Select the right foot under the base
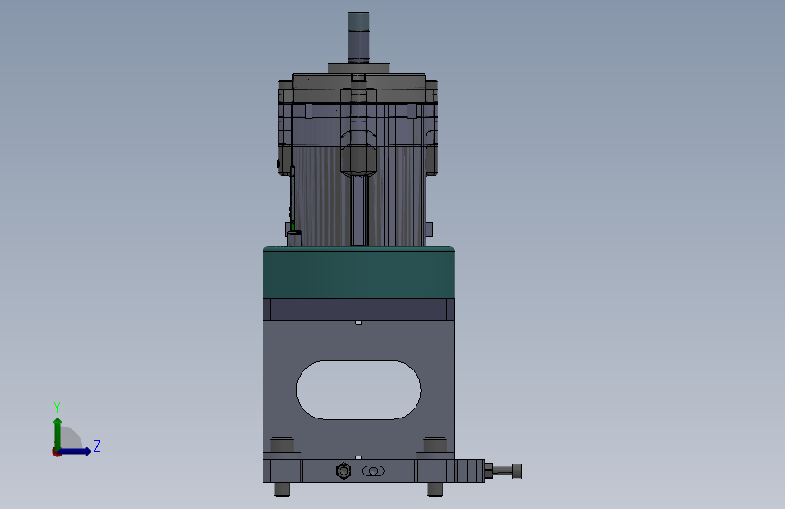785x509 pixels. point(435,489)
